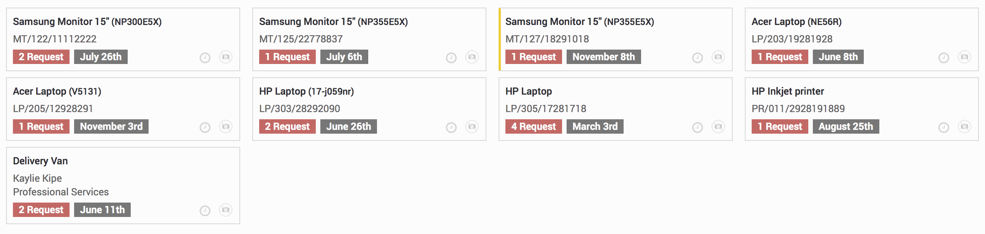985x234 pixels.
Task: Open 2 Request badge on Delivery Van
Action: pos(41,210)
